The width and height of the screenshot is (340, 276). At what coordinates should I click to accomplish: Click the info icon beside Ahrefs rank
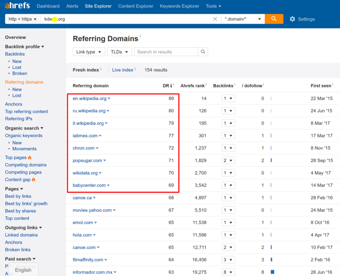206,84
